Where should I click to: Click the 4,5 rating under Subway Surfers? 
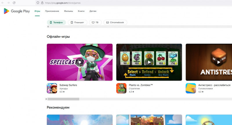point(62,92)
